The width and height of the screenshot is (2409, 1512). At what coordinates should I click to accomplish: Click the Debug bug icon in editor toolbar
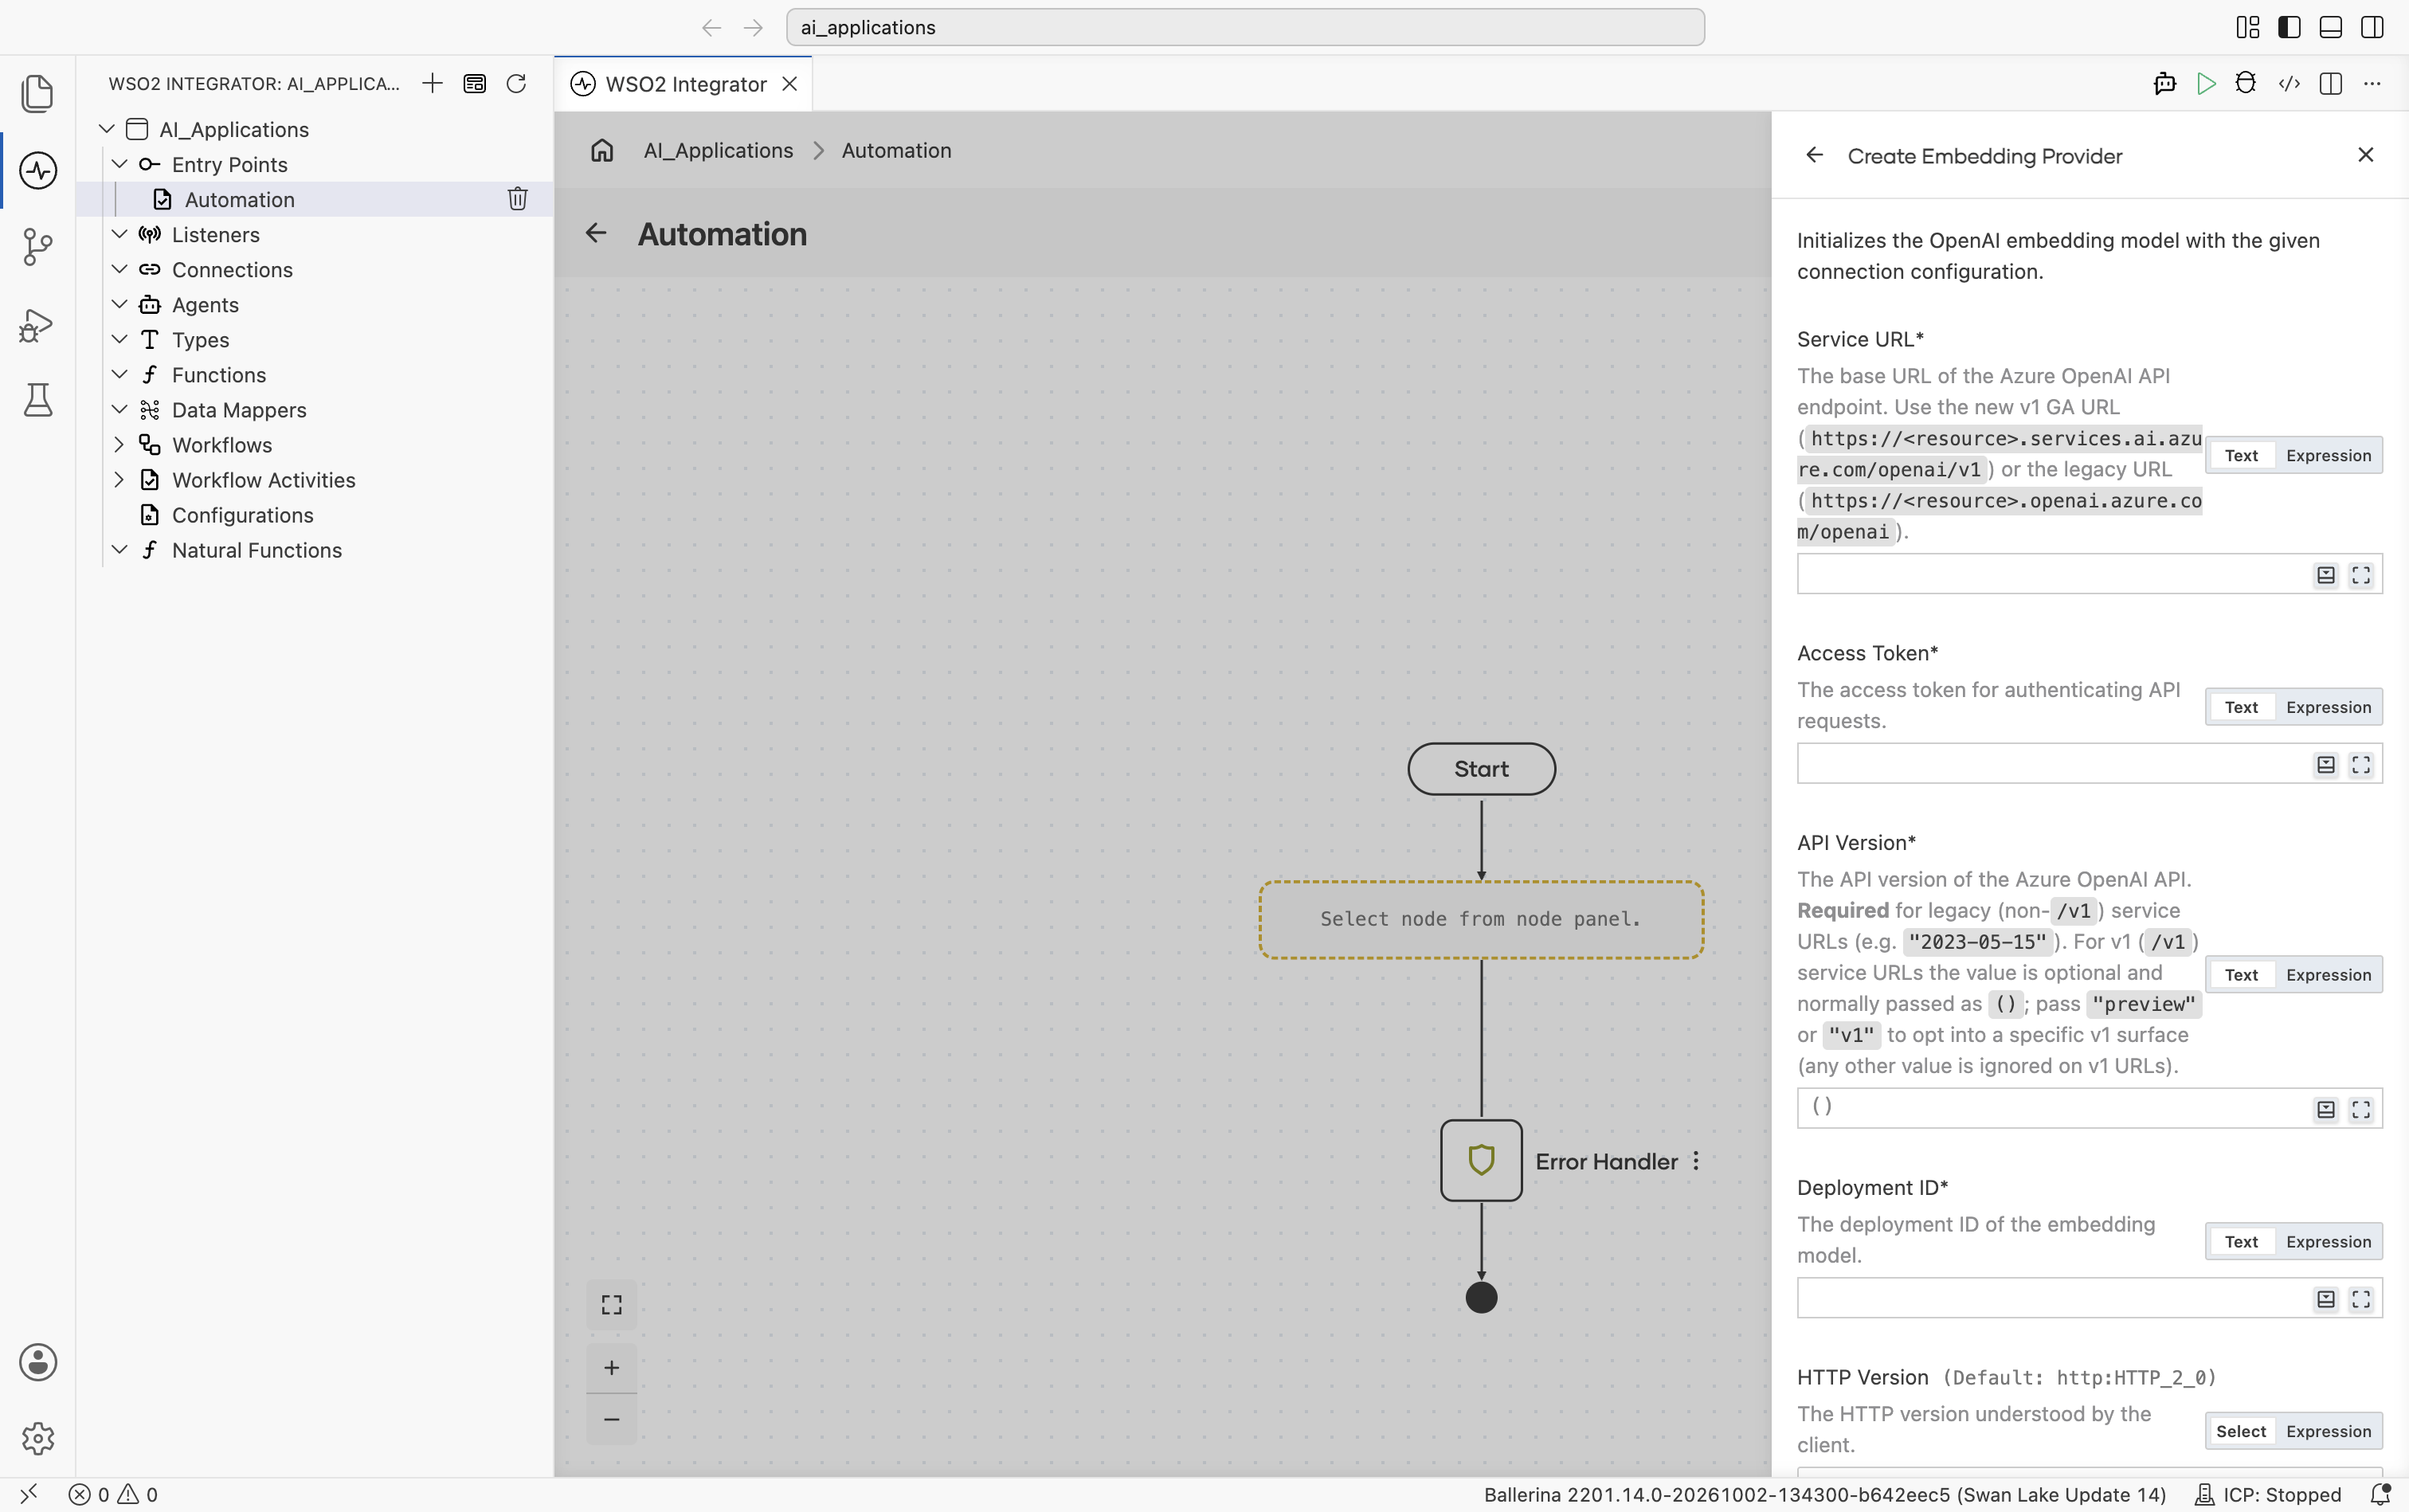click(2246, 83)
